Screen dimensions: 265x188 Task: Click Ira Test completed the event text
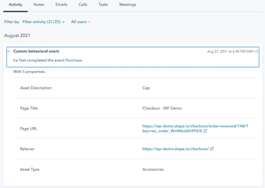[x=39, y=60]
